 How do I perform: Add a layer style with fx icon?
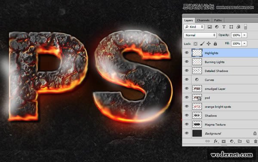click(x=216, y=141)
